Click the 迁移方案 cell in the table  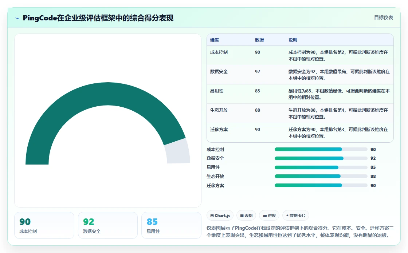(219, 129)
